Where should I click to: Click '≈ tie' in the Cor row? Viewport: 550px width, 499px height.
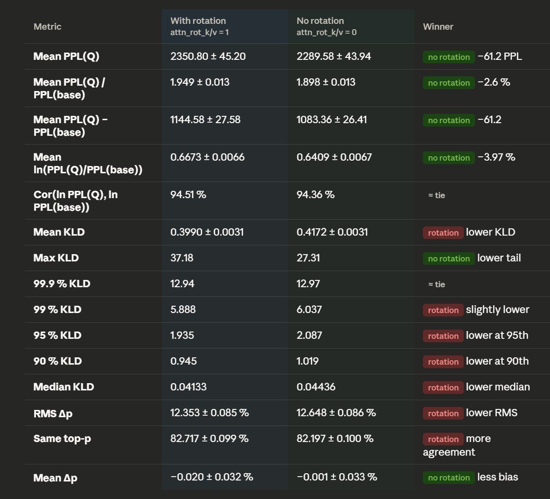tap(436, 195)
